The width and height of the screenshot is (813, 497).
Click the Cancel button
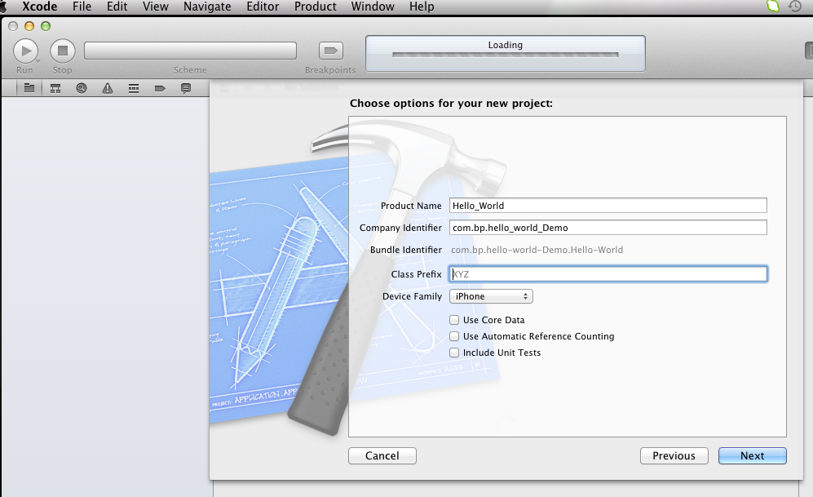(x=382, y=455)
